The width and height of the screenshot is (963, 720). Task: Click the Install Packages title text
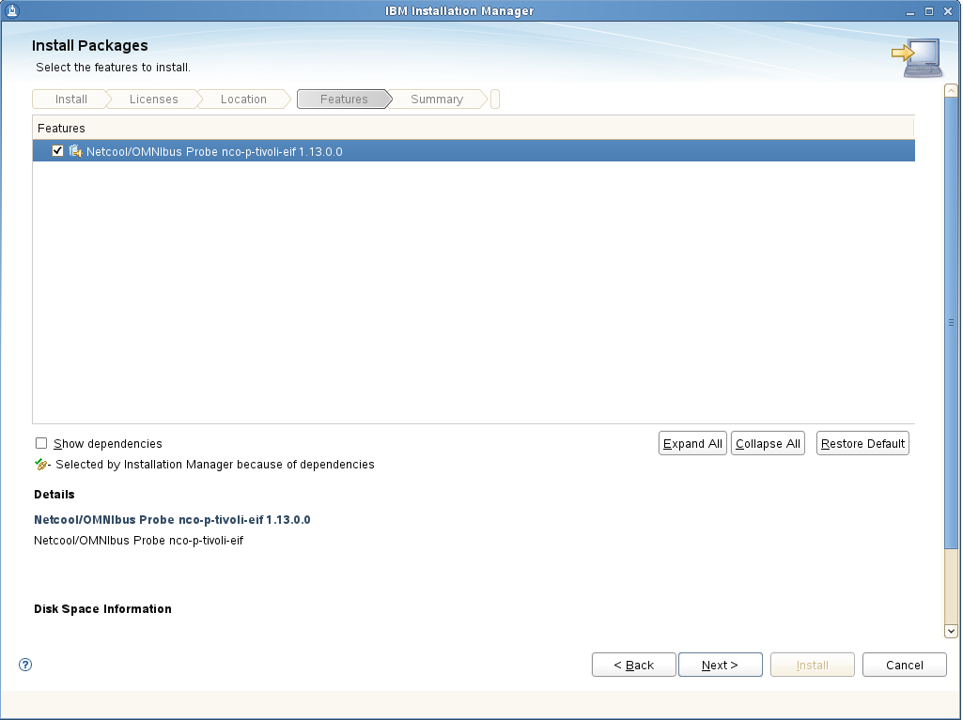[x=89, y=45]
